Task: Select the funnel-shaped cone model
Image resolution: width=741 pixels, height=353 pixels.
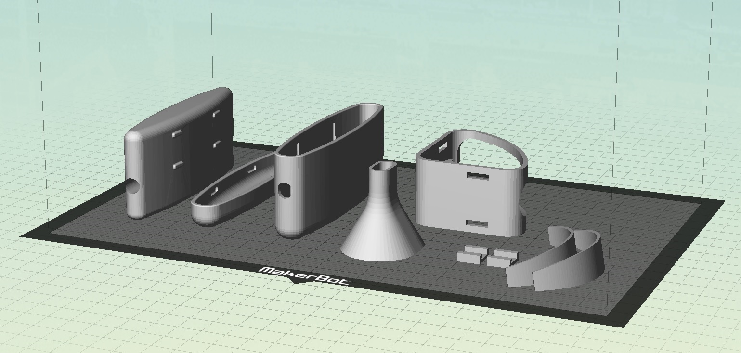Action: [x=383, y=212]
